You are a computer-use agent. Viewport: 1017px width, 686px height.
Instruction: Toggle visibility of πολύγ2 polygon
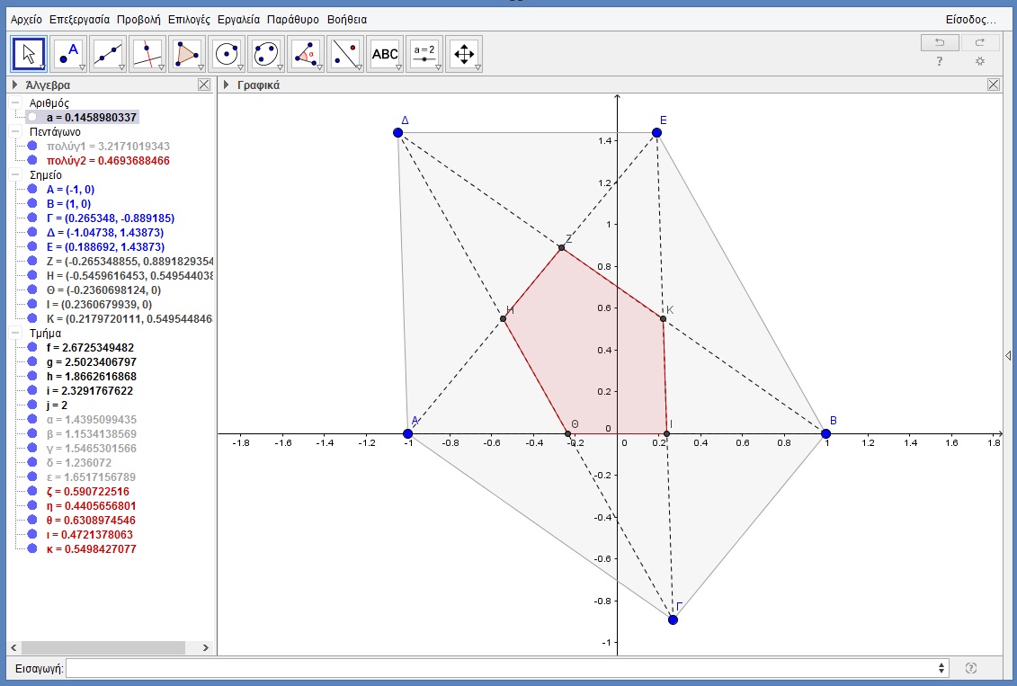[x=32, y=160]
